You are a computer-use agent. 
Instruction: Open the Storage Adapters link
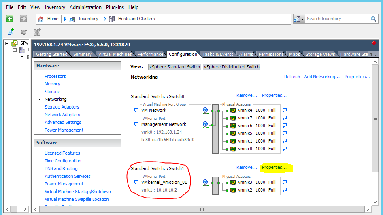tap(62, 107)
